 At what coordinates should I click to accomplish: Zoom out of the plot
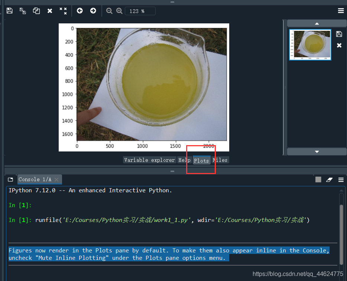[109, 11]
